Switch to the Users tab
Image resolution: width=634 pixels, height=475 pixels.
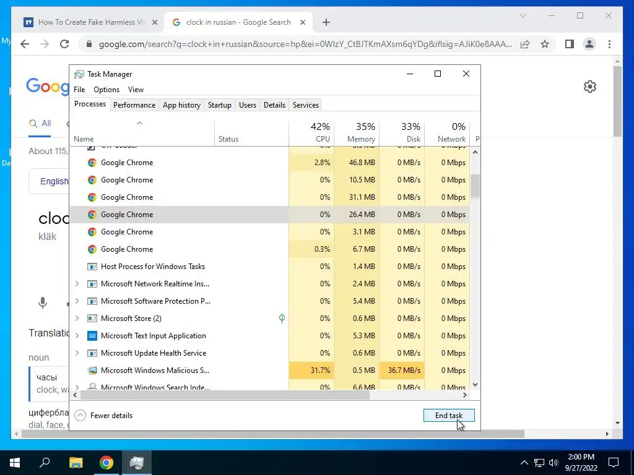click(248, 105)
